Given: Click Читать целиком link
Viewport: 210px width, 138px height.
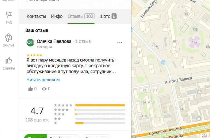Looking at the screenshot, I should point(43,80).
